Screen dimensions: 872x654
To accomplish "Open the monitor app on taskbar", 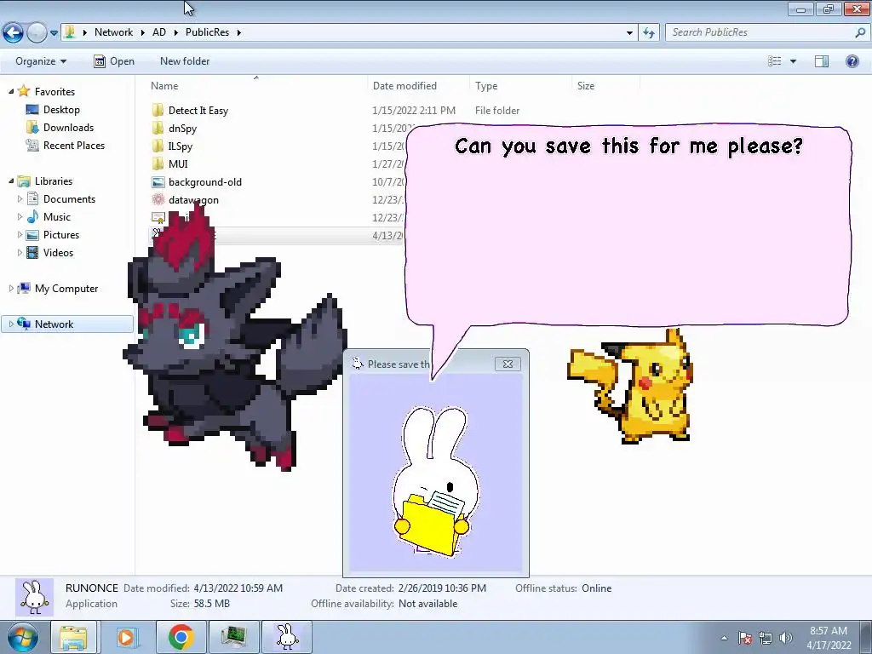I will [233, 637].
